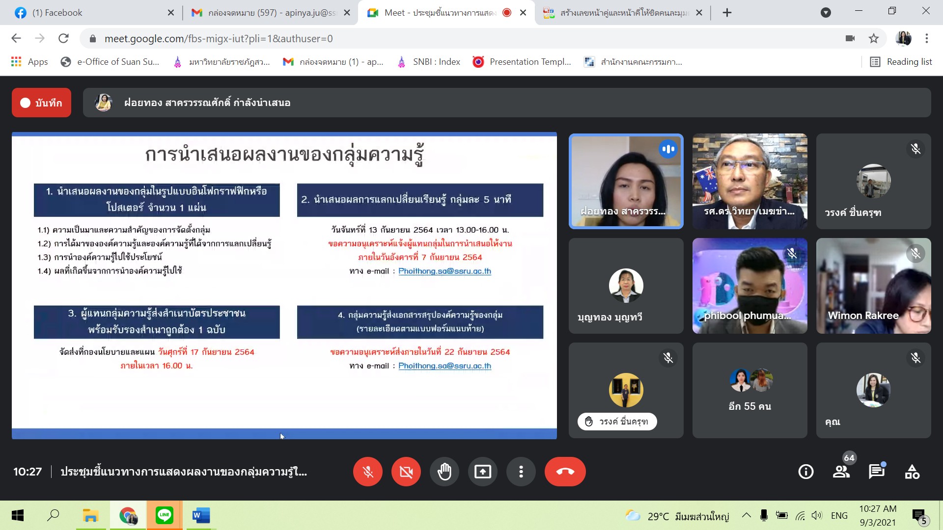Open the chat messages icon

click(x=876, y=472)
